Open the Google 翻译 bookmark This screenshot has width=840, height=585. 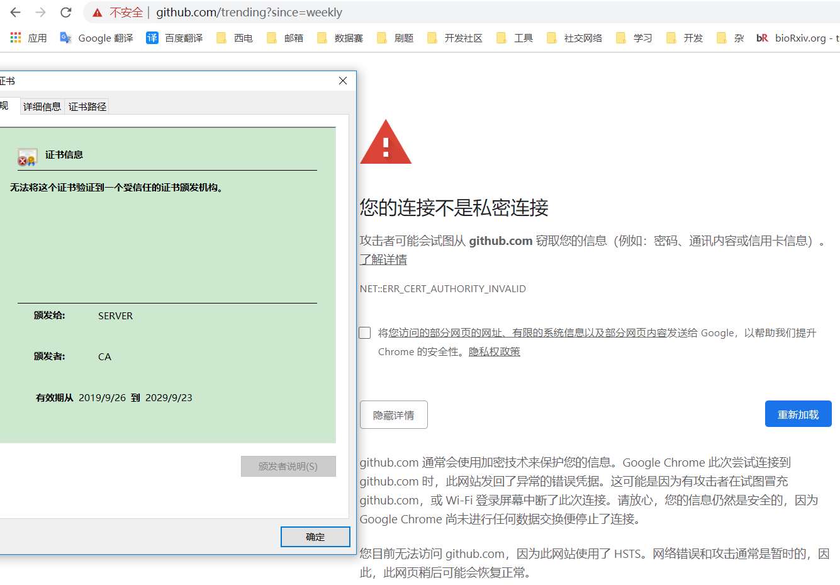(96, 38)
